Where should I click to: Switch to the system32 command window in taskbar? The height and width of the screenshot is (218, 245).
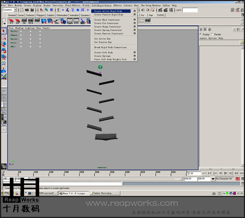[x=42, y=193]
